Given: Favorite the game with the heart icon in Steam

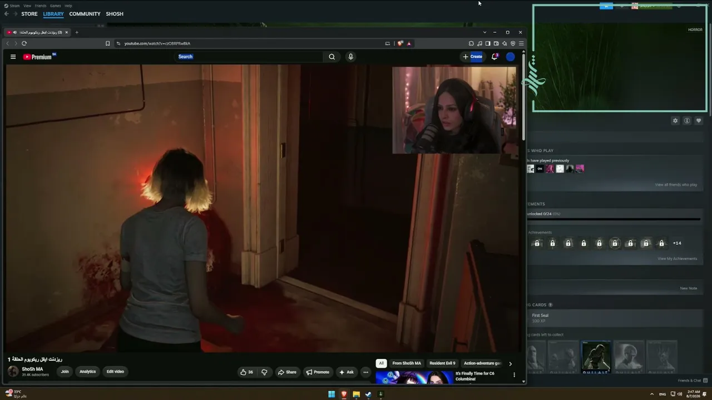Looking at the screenshot, I should pyautogui.click(x=699, y=121).
